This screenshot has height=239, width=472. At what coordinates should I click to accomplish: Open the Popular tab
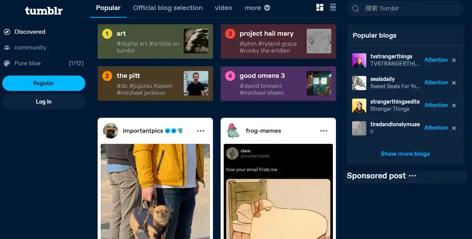point(108,8)
